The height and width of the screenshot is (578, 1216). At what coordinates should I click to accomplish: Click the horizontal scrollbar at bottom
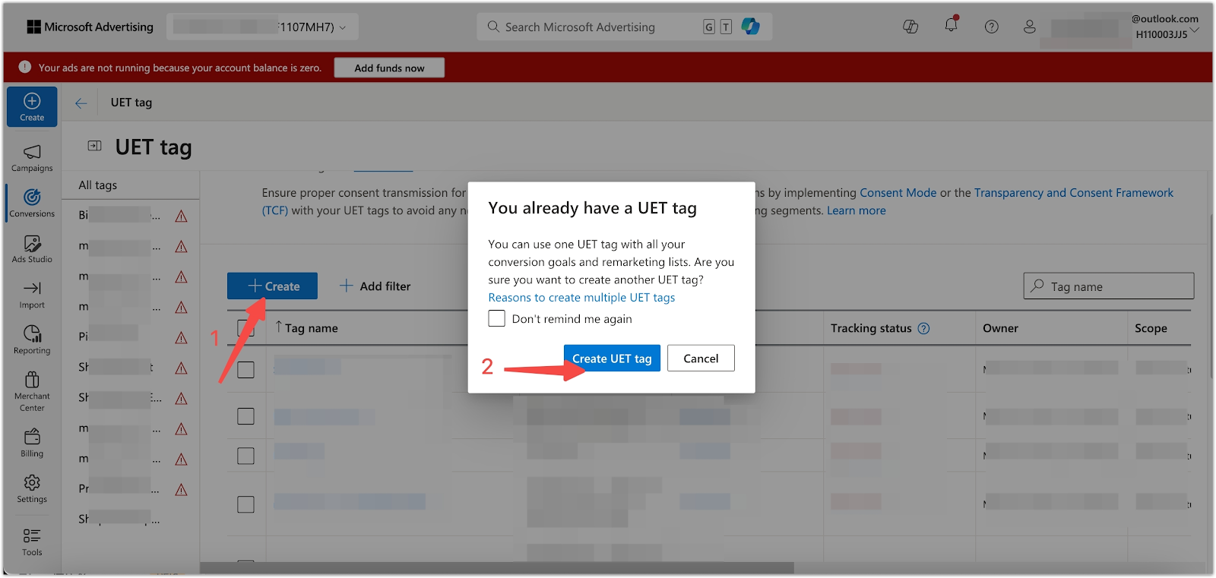coord(497,568)
